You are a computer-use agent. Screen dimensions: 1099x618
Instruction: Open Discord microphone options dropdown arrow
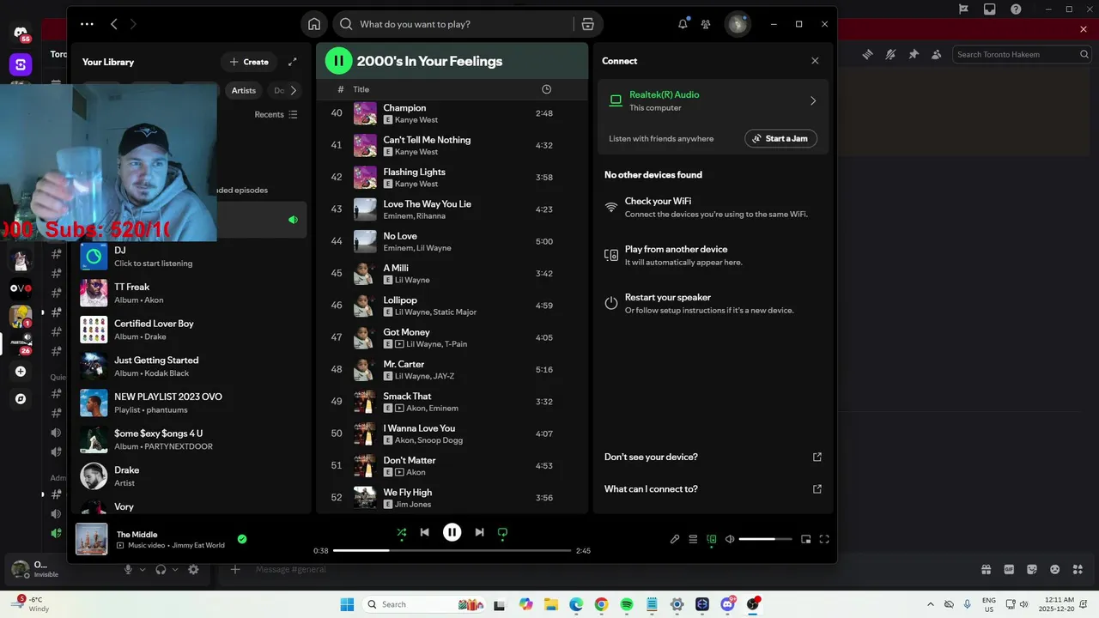143,569
